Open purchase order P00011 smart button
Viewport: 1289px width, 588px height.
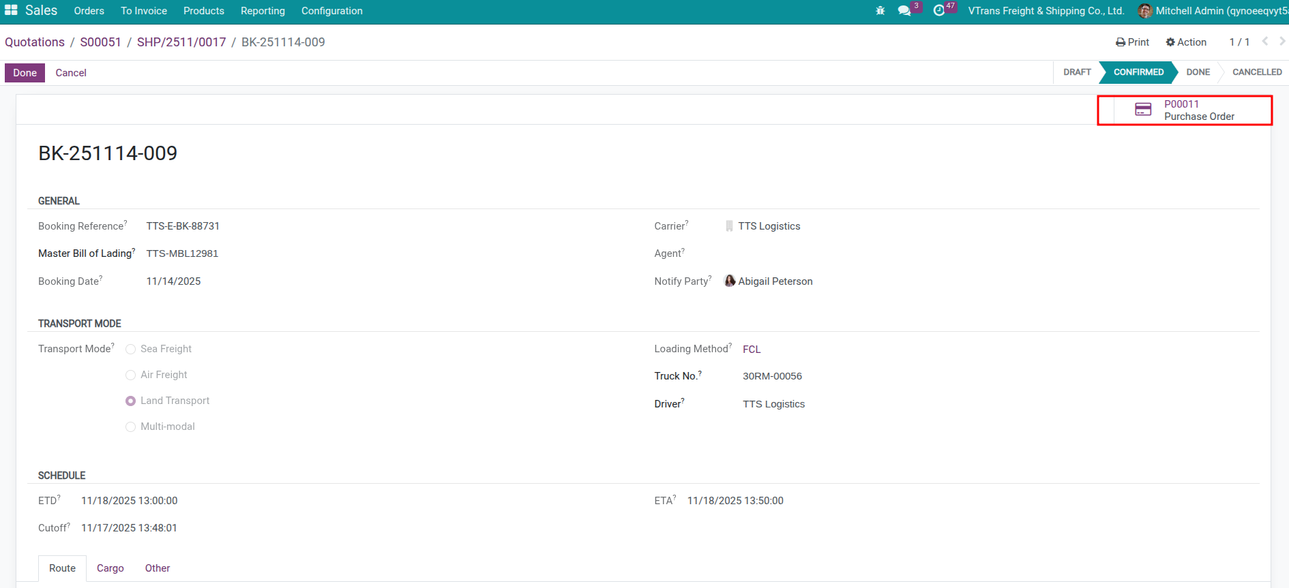click(1185, 110)
